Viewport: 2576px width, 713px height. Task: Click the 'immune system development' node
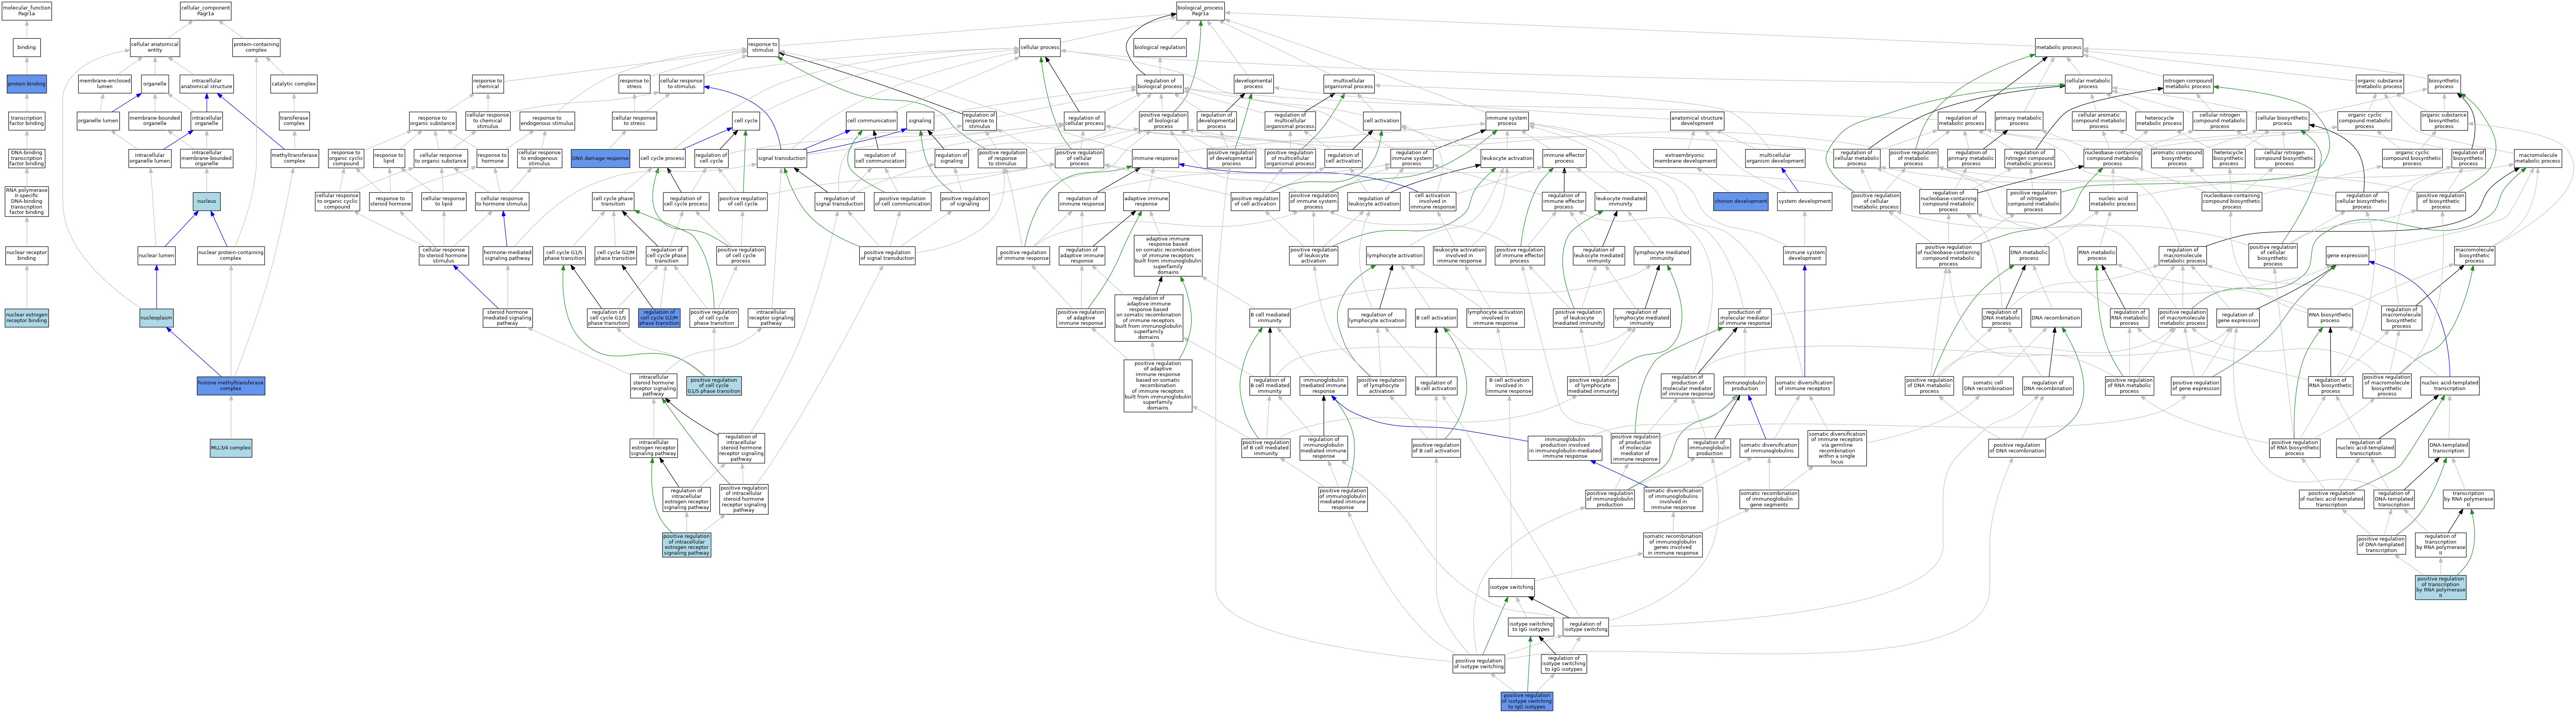pos(1804,256)
